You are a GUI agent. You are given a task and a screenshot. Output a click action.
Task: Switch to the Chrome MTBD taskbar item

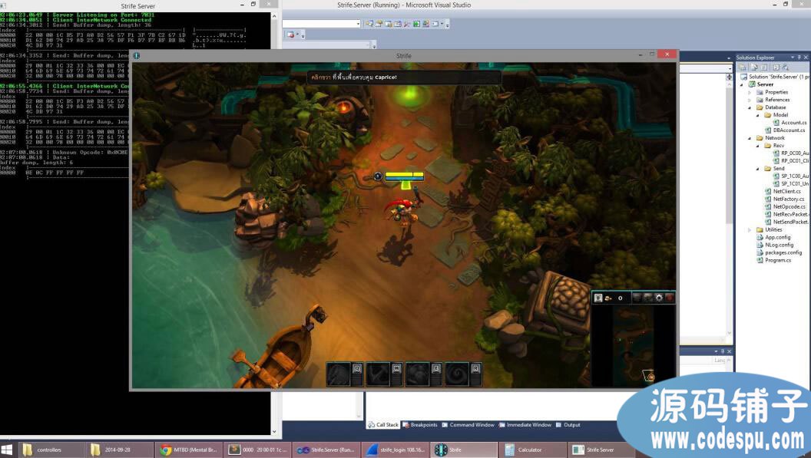[189, 450]
